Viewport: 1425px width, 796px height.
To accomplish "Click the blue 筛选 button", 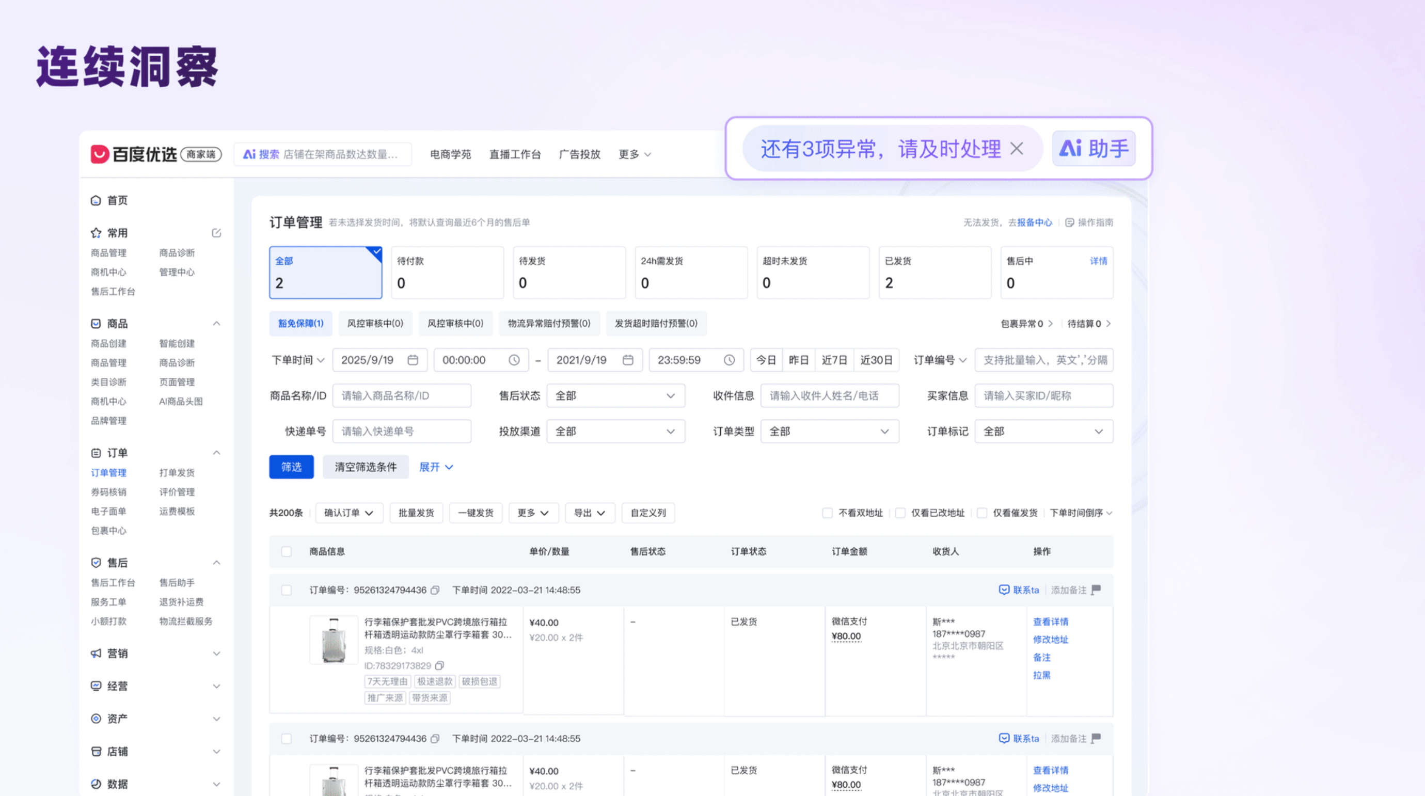I will (x=291, y=467).
